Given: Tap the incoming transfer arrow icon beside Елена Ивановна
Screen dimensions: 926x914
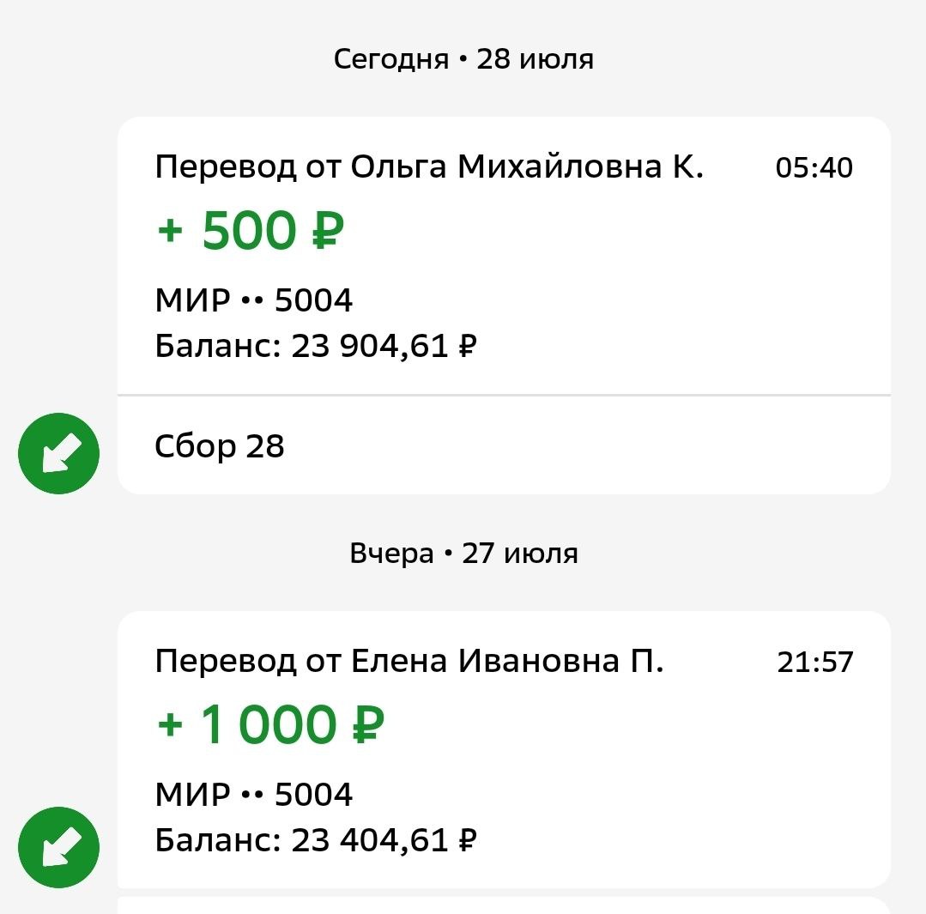Looking at the screenshot, I should 58,847.
